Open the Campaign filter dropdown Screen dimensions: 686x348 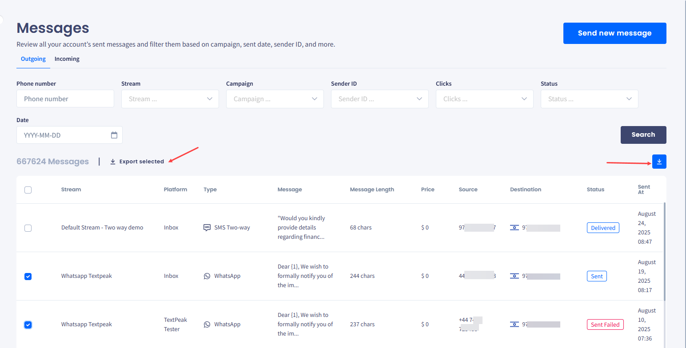coord(275,99)
